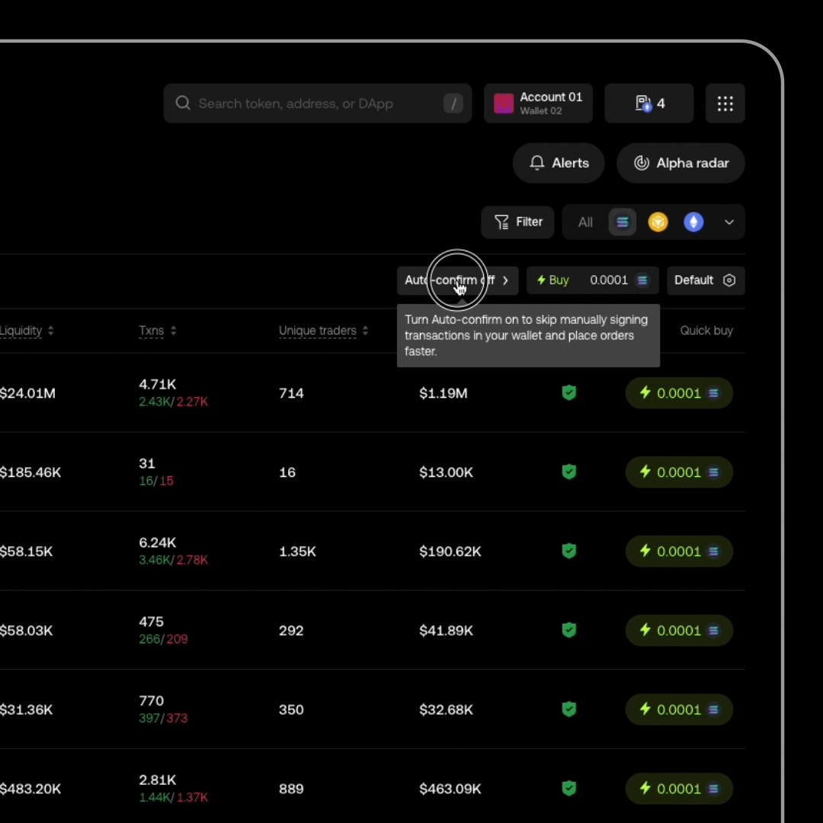The height and width of the screenshot is (823, 823).
Task: Click the $24.01M liquidity value
Action: [x=28, y=393]
